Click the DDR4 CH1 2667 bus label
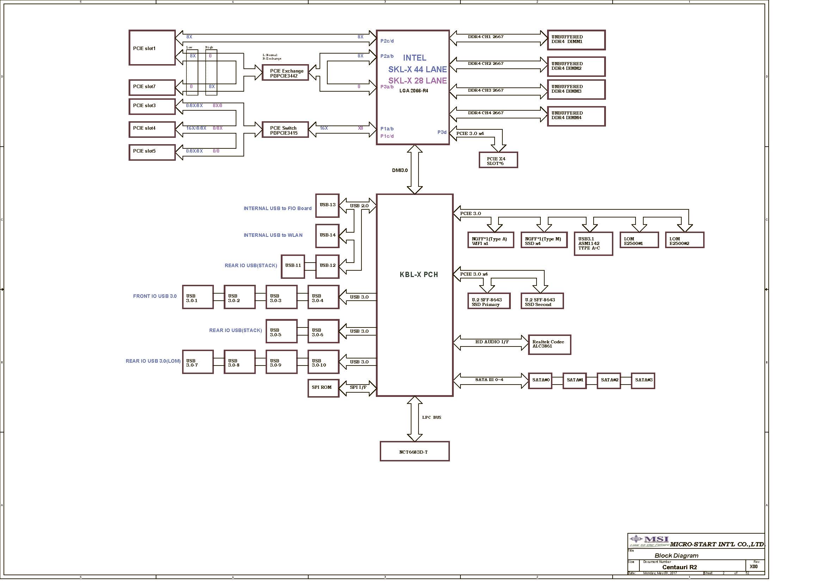The image size is (824, 583). coord(485,37)
